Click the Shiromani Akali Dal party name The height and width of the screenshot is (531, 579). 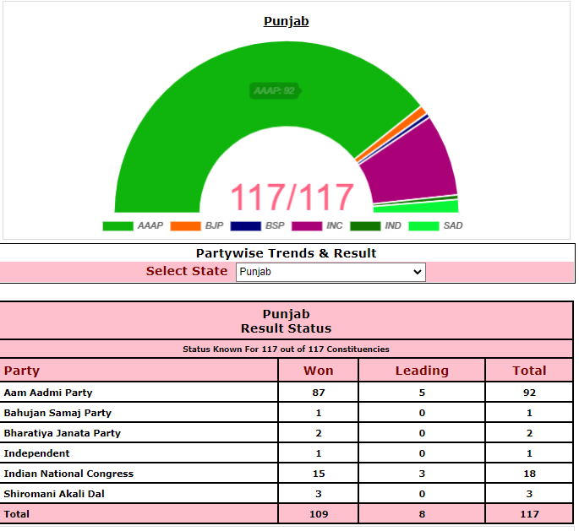point(54,494)
